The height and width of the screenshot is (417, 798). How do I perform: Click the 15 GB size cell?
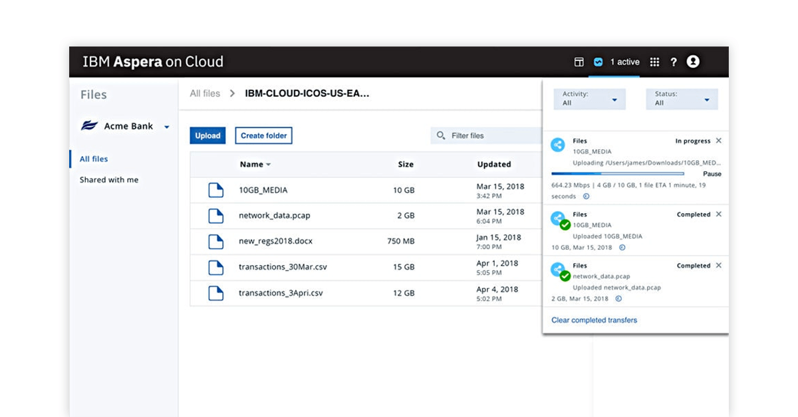pyautogui.click(x=404, y=268)
